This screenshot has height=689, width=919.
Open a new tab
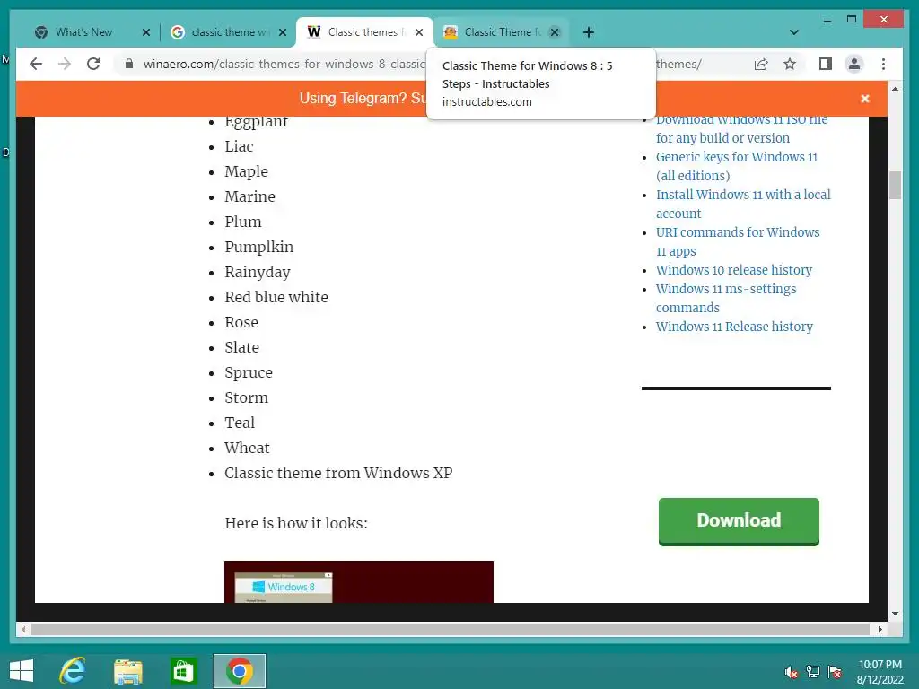click(589, 32)
